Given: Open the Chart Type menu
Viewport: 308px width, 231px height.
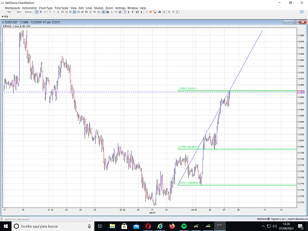Looking at the screenshot, I should (x=46, y=8).
